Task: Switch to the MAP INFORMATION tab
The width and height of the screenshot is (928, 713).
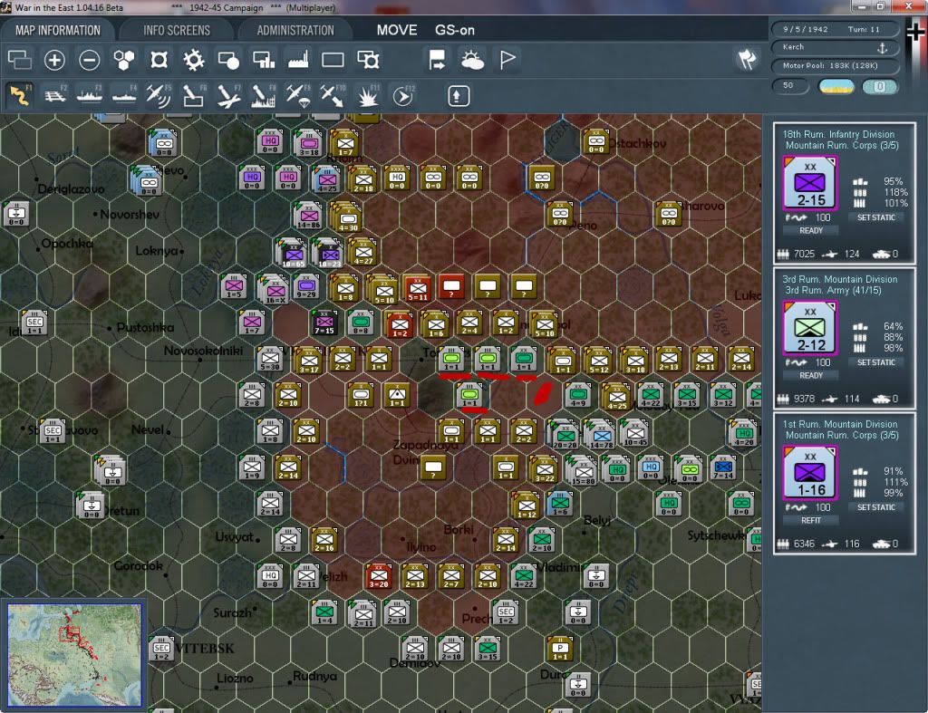Action: (58, 30)
